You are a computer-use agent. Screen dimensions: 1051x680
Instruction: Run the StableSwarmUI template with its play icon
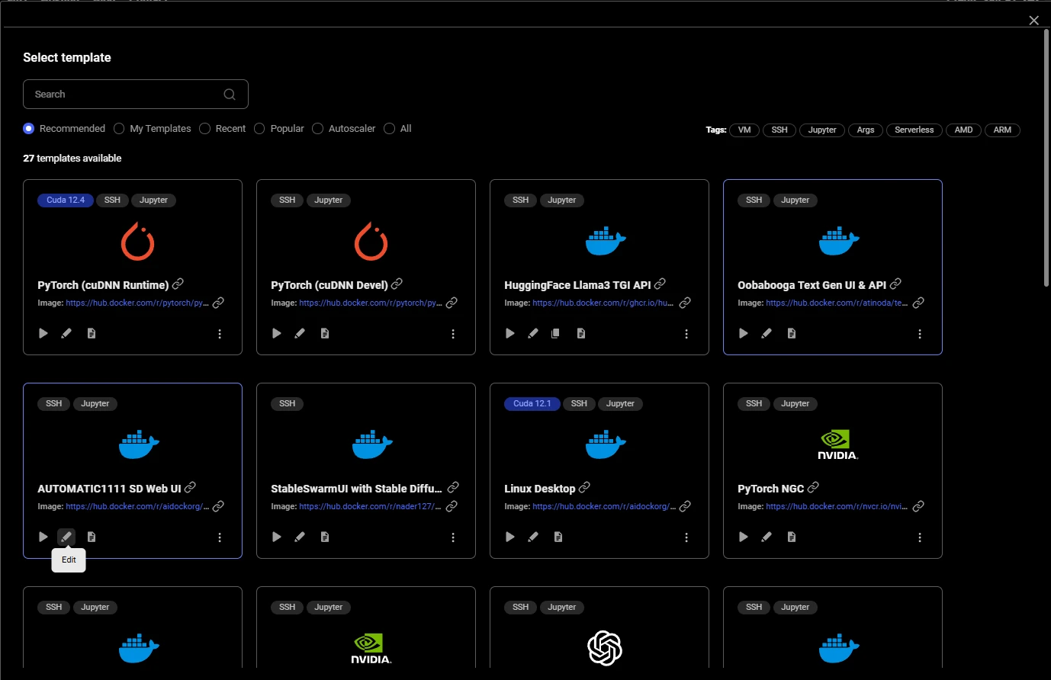point(277,537)
